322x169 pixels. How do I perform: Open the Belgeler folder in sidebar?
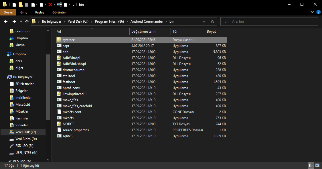pos(21,91)
